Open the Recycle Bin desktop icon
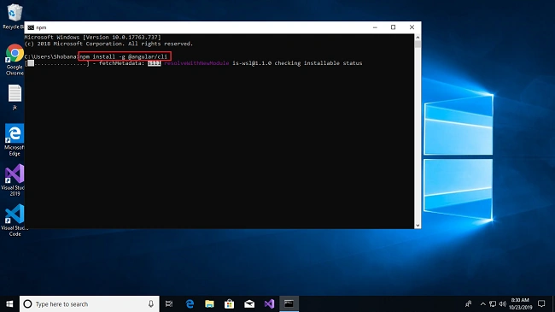Image resolution: width=555 pixels, height=312 pixels. tap(14, 16)
